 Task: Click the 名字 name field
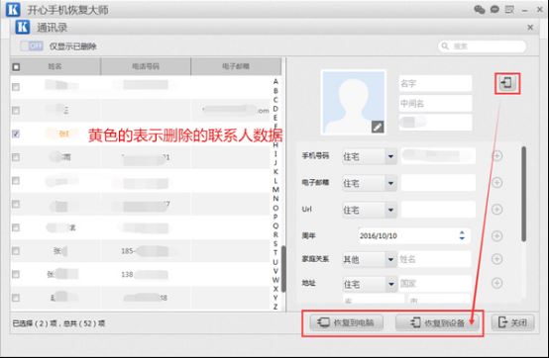coord(435,83)
